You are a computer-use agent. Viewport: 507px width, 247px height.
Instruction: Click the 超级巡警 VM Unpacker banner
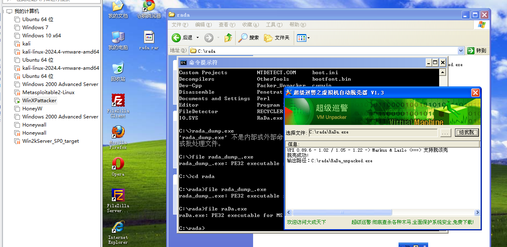pos(383,112)
